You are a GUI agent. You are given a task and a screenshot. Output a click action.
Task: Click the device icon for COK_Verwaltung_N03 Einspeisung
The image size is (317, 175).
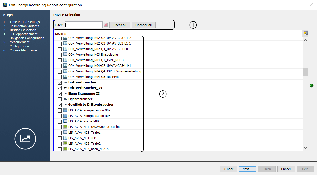pyautogui.click(x=65, y=55)
